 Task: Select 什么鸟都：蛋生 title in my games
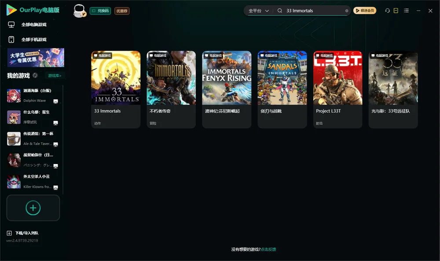point(37,112)
